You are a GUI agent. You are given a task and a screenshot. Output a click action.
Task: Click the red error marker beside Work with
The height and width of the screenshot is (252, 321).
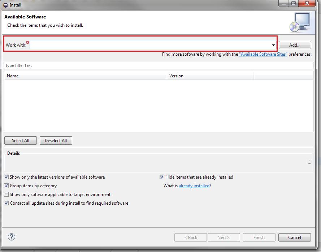pos(28,42)
